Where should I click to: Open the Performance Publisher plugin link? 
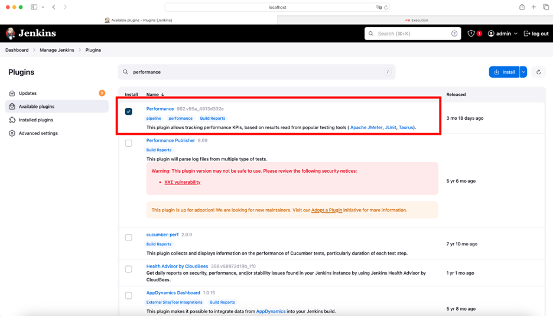(x=170, y=140)
